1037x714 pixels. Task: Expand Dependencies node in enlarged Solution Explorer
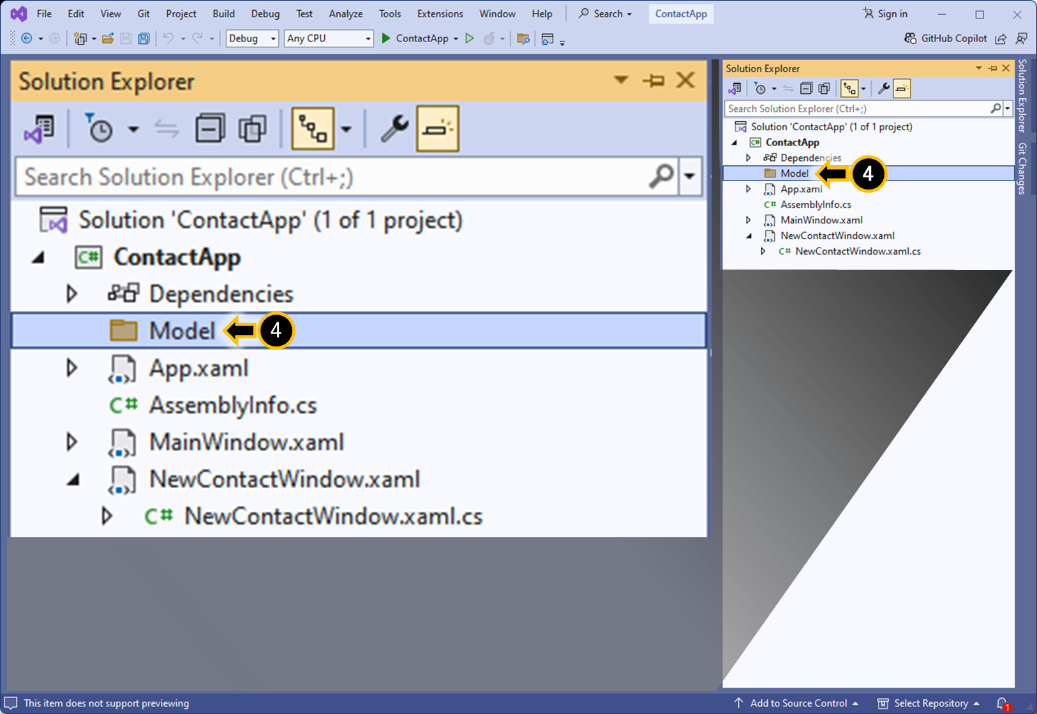[72, 294]
